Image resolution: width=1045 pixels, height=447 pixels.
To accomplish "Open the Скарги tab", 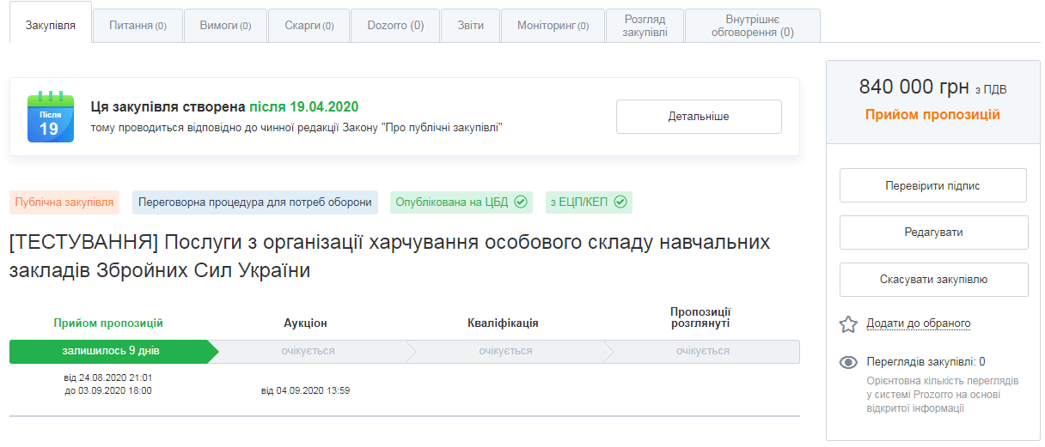I will pyautogui.click(x=309, y=26).
